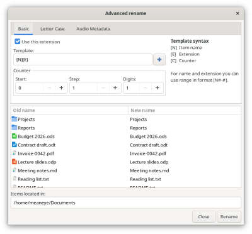Screen dimensions: 252x234
Task: Decrease the counter Digits value
Action: click(x=146, y=88)
